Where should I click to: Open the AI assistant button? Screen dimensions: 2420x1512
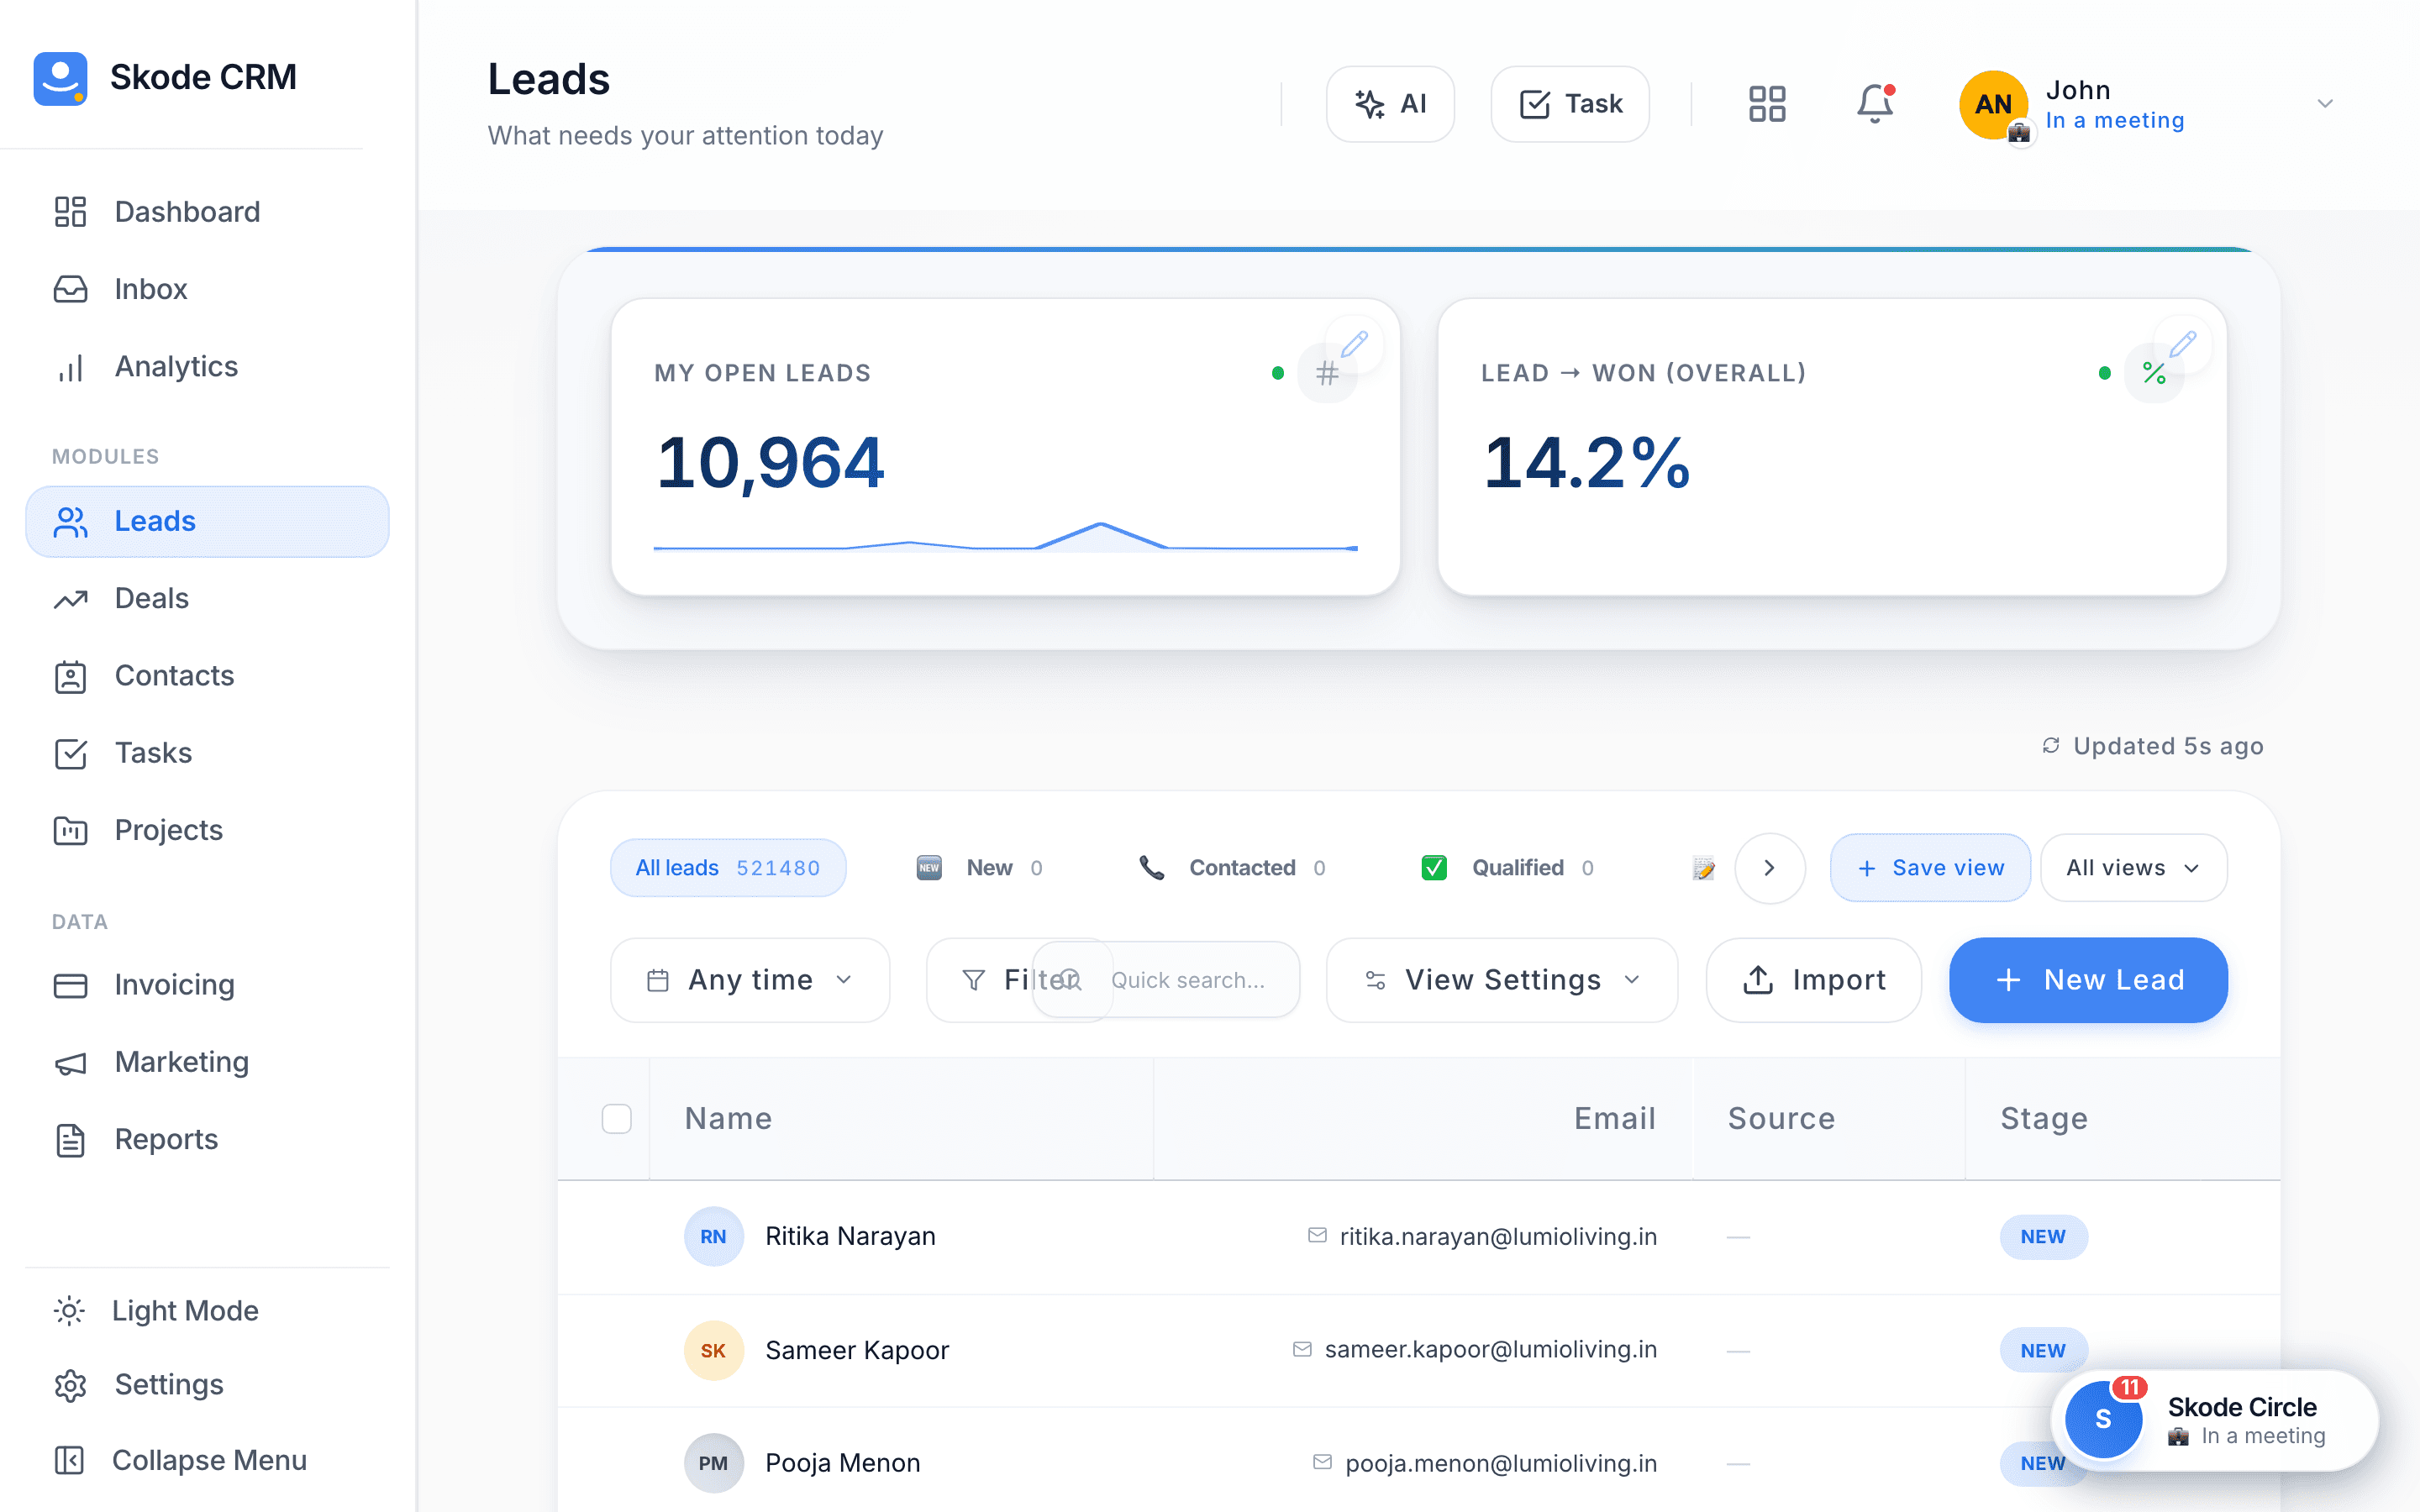pyautogui.click(x=1390, y=104)
